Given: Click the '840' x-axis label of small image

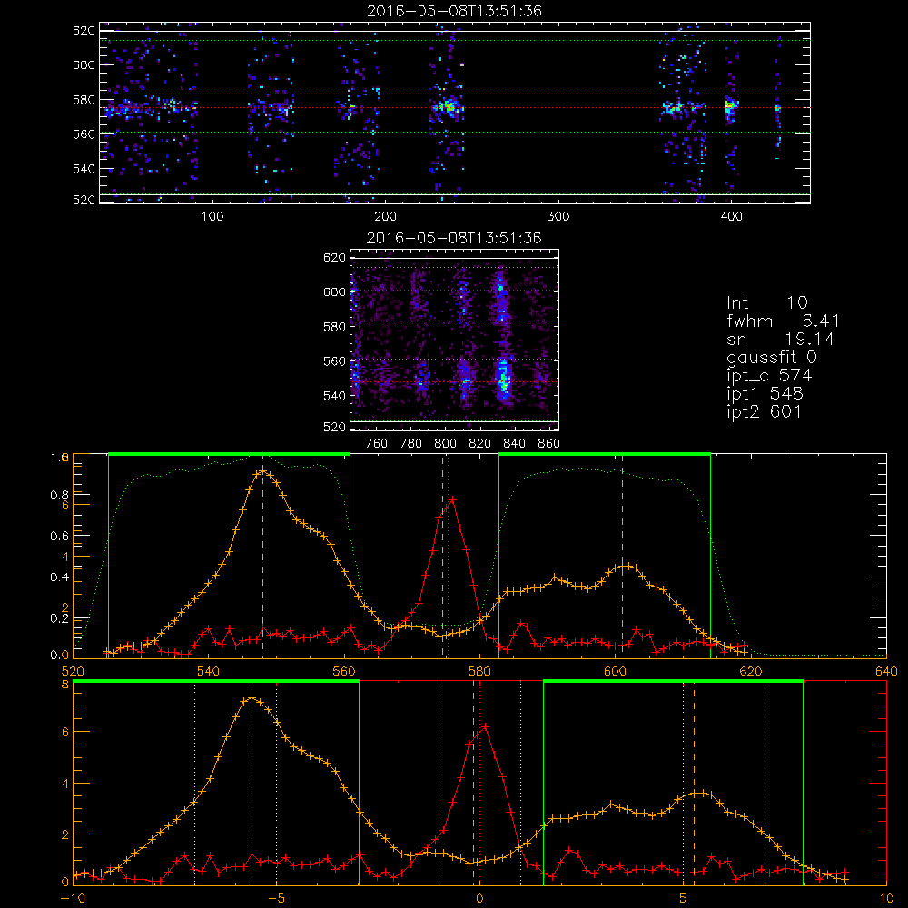Looking at the screenshot, I should pos(514,443).
